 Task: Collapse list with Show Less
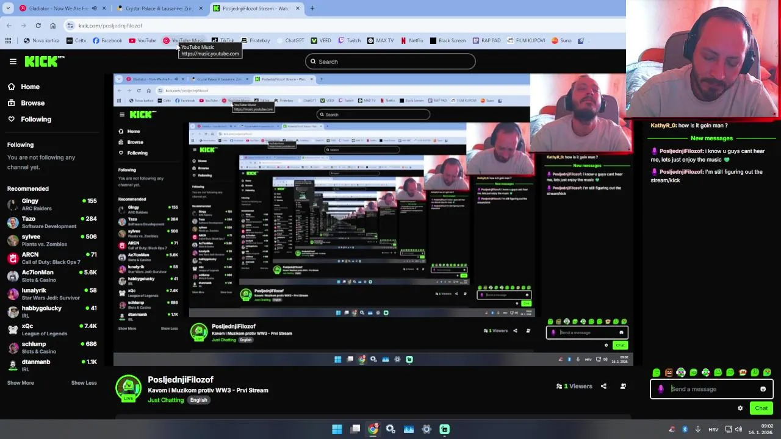(x=84, y=383)
